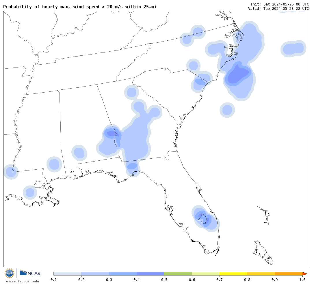Click the 0.6–0.7 pale yellow-green colorbar segment
312x285 pixels.
click(x=206, y=274)
